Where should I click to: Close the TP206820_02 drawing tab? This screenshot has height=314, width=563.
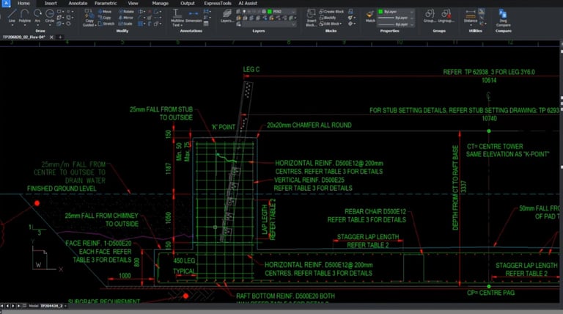pyautogui.click(x=51, y=37)
